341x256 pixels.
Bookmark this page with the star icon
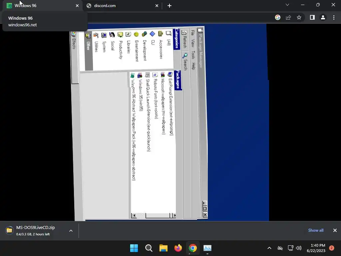[x=299, y=17]
